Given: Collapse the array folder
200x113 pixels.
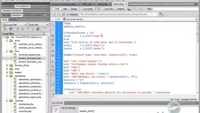Looking at the screenshot, I should click(x=7, y=40).
